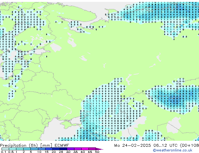Click the "25" legend scale label
Screen dimensions: 199x153
pyautogui.click(x=61, y=152)
